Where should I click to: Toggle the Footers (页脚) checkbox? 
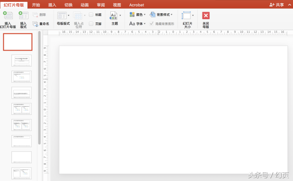(x=91, y=24)
